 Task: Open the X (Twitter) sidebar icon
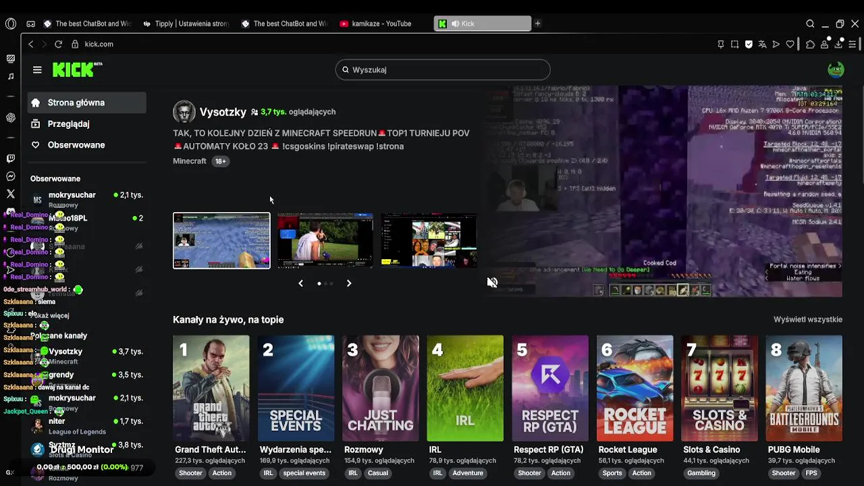[11, 194]
